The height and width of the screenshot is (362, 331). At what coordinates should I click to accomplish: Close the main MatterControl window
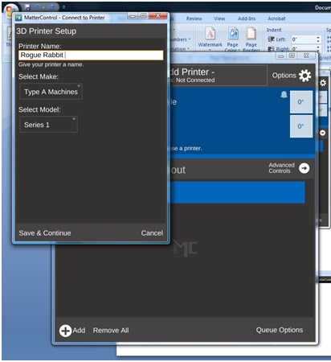(307, 56)
